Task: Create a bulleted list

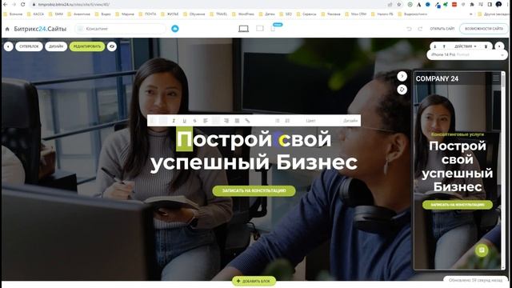Action: (278, 121)
